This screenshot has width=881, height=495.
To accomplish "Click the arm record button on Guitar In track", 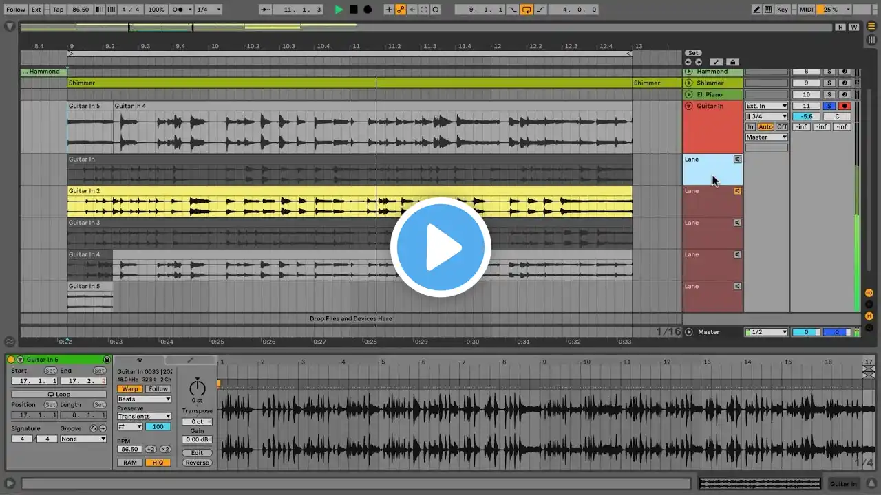I will [x=845, y=106].
